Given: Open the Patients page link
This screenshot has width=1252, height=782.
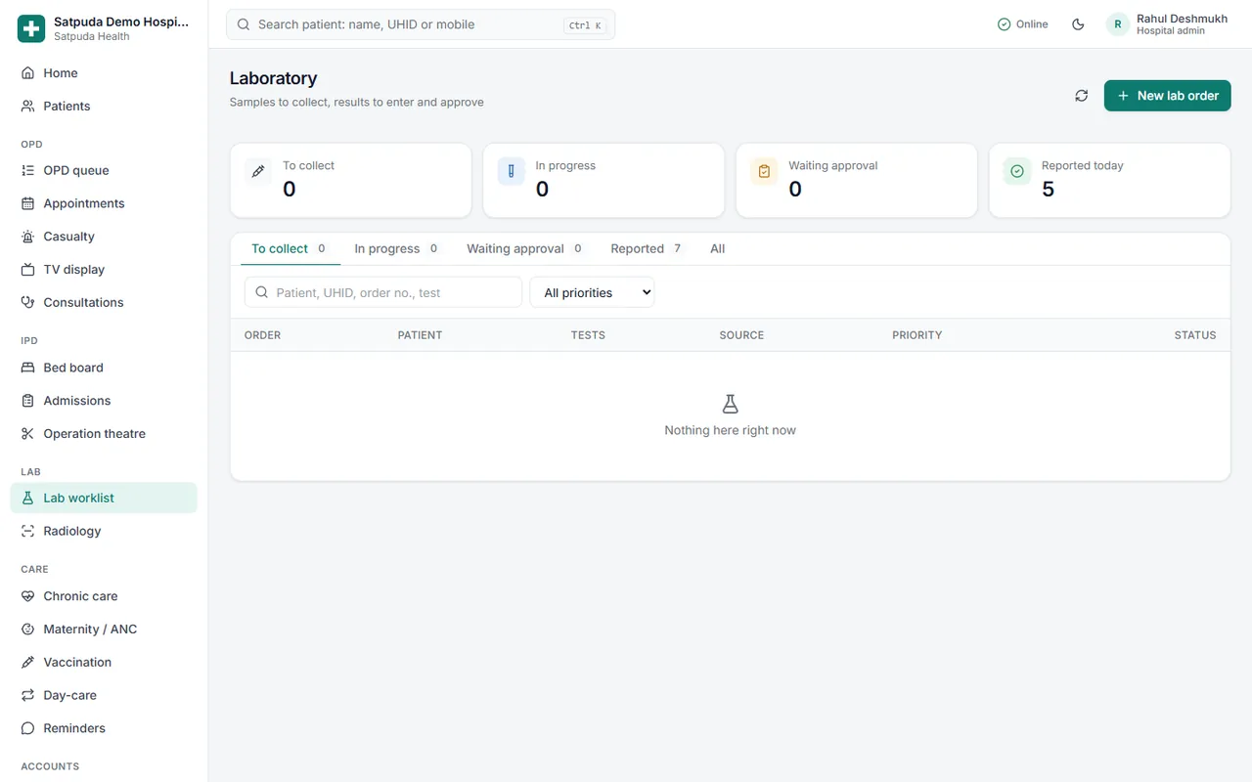Looking at the screenshot, I should tap(104, 107).
